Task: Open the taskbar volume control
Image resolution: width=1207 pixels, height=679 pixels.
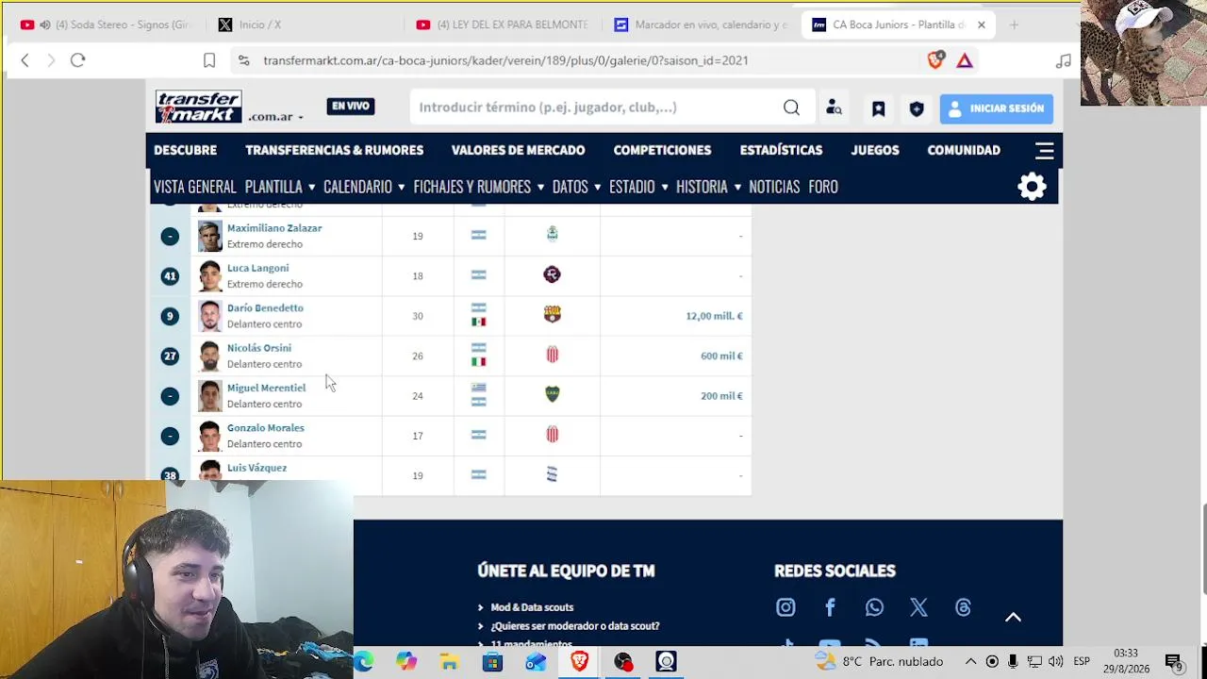Action: (x=1055, y=661)
